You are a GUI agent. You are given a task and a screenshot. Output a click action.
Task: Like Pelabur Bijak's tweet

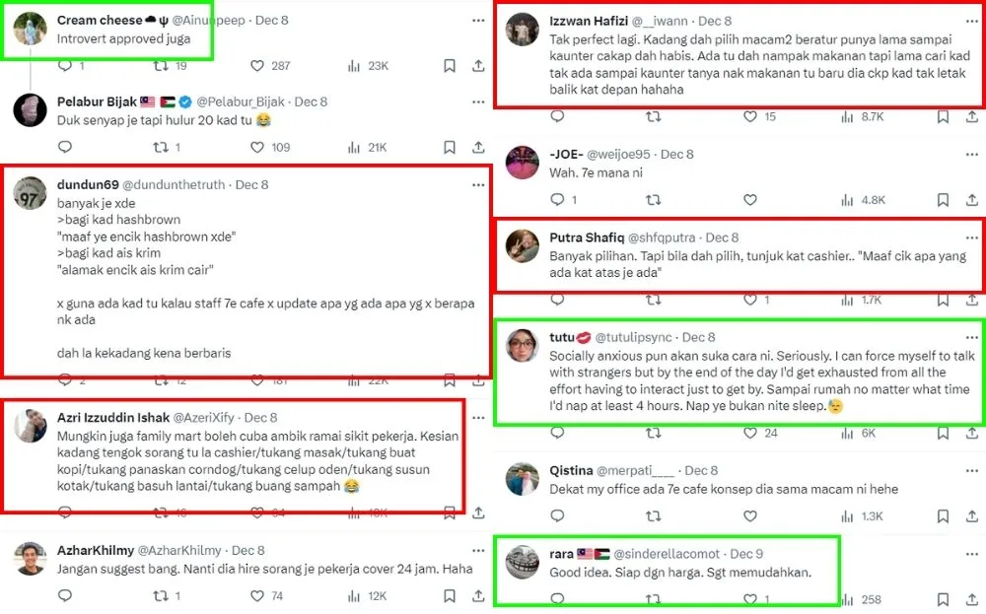tap(257, 148)
